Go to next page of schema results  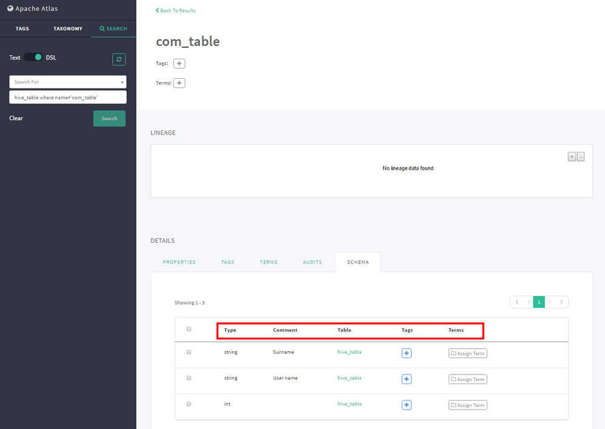550,302
